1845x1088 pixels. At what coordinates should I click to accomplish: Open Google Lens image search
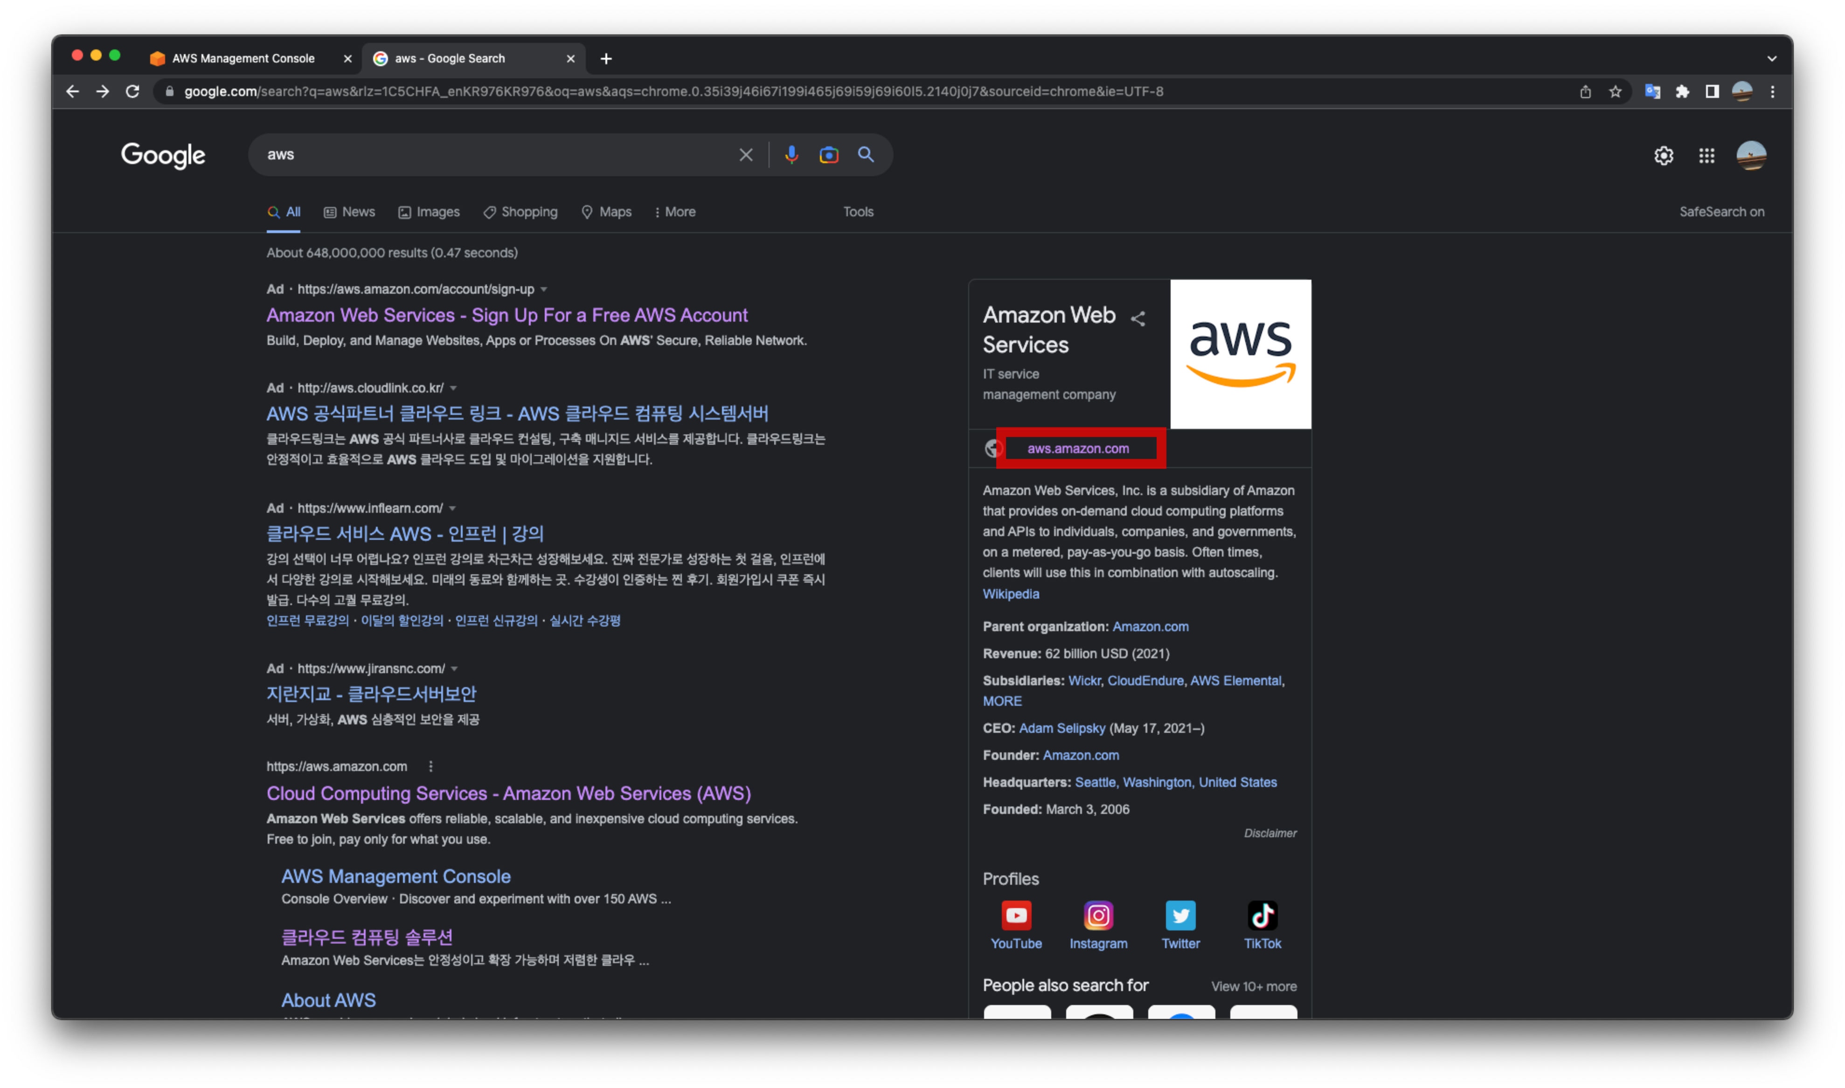pyautogui.click(x=829, y=155)
